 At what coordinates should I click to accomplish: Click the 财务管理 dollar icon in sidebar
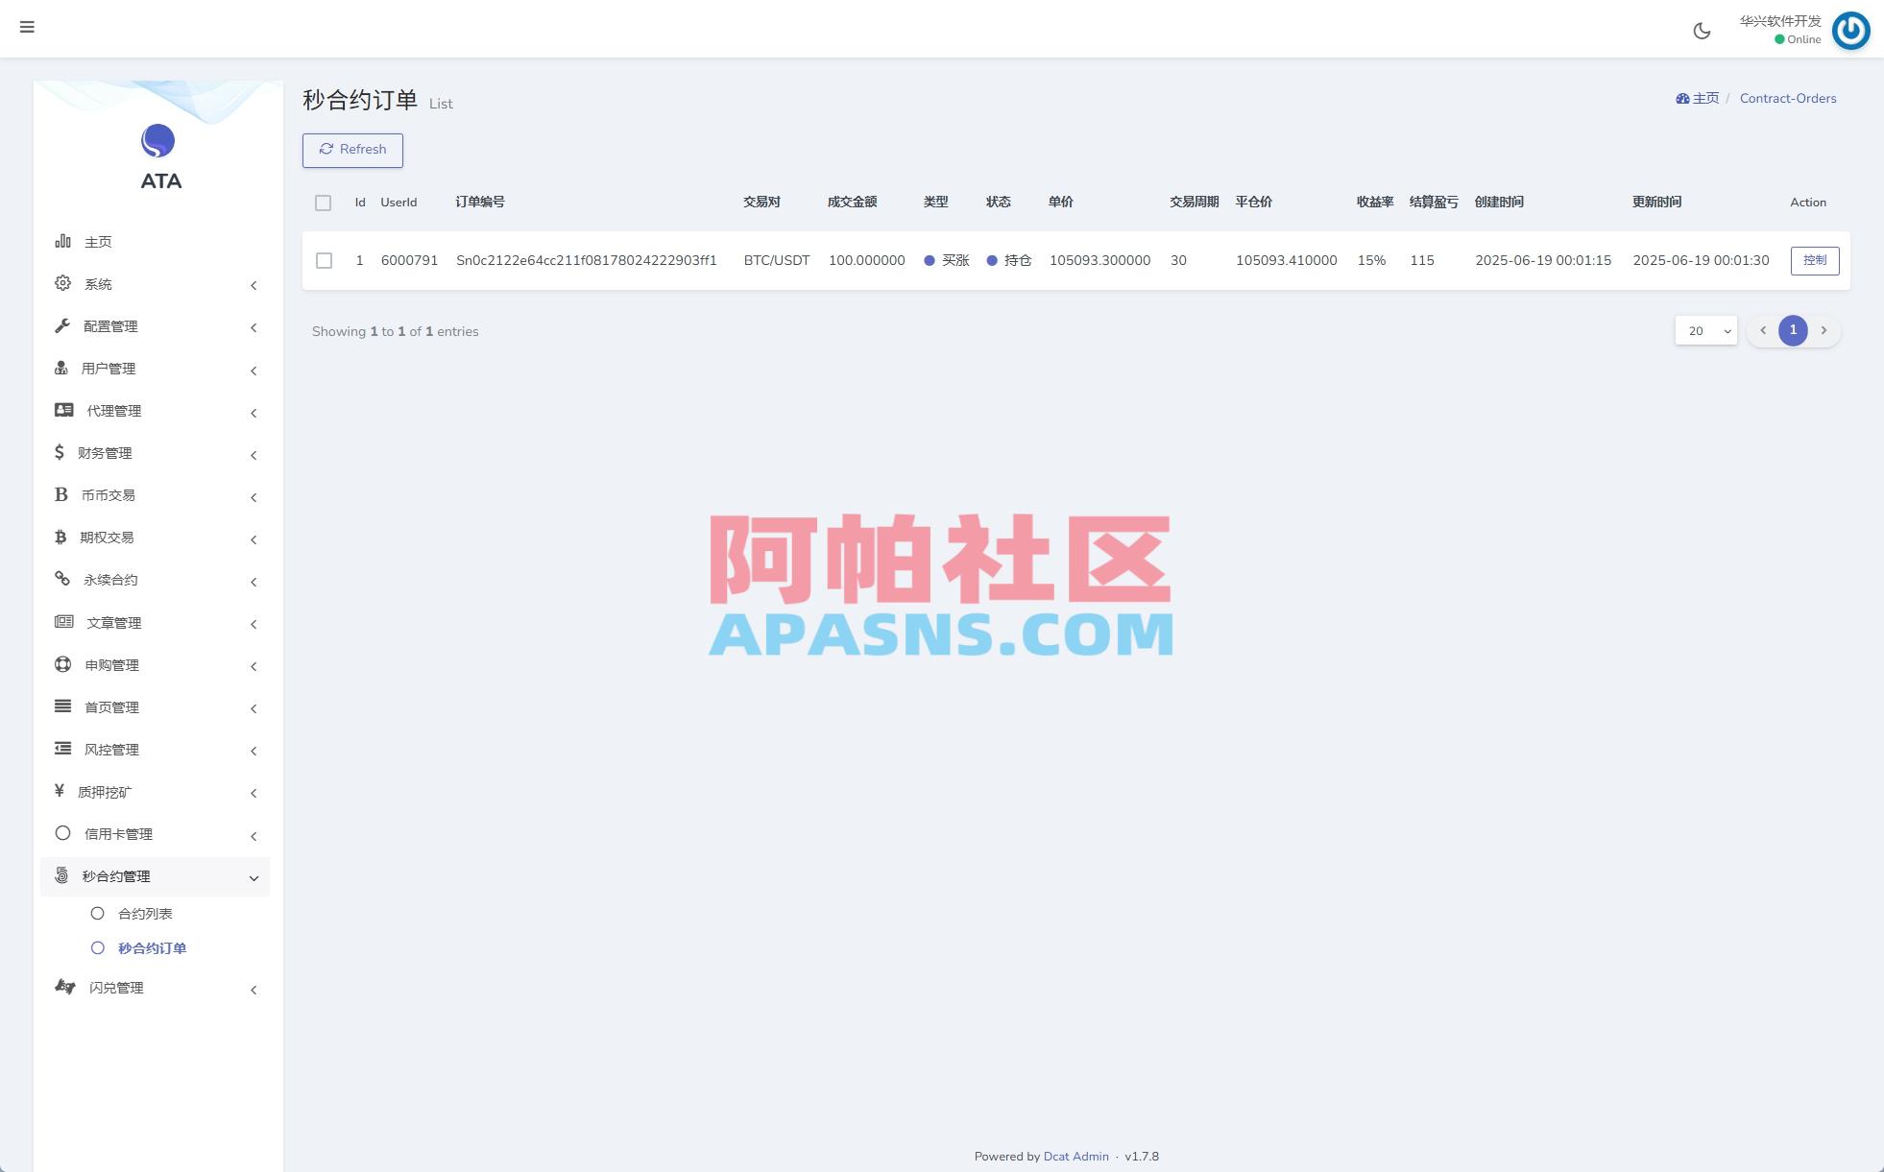[60, 452]
